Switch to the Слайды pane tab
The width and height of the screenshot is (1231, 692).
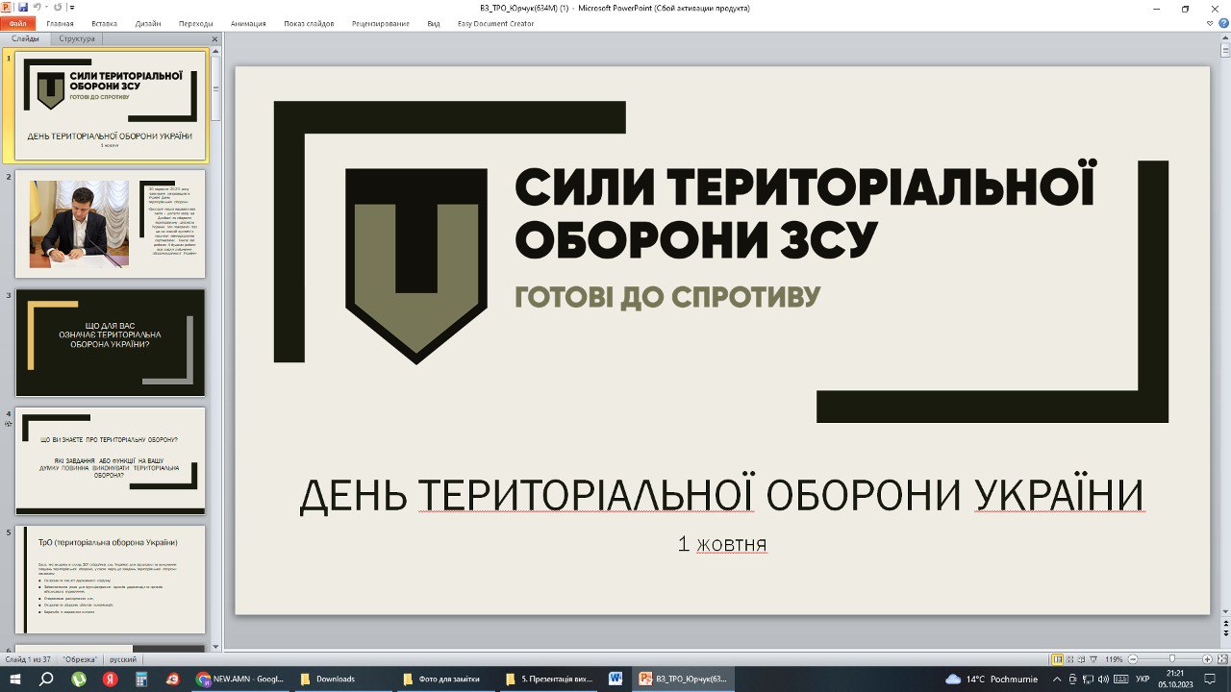point(26,39)
